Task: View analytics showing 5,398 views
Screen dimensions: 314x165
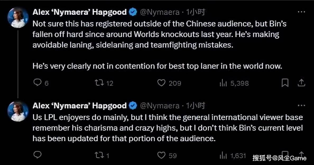Action: pyautogui.click(x=223, y=83)
